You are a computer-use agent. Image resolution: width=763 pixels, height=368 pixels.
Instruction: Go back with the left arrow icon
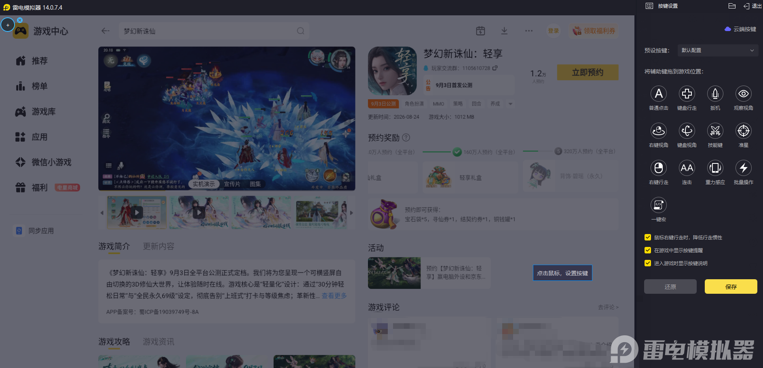pyautogui.click(x=106, y=31)
